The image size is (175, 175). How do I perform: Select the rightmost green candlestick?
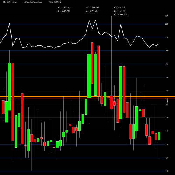(x=159, y=136)
